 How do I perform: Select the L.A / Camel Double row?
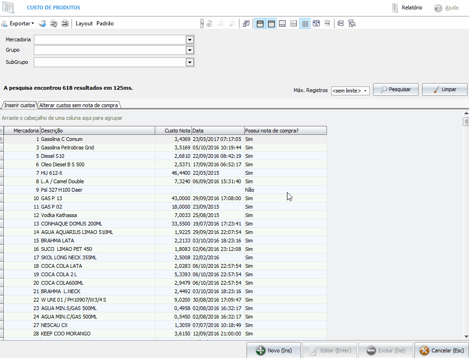165,181
